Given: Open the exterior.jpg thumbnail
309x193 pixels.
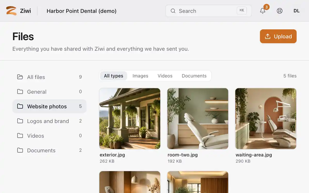Looking at the screenshot, I should [x=130, y=119].
